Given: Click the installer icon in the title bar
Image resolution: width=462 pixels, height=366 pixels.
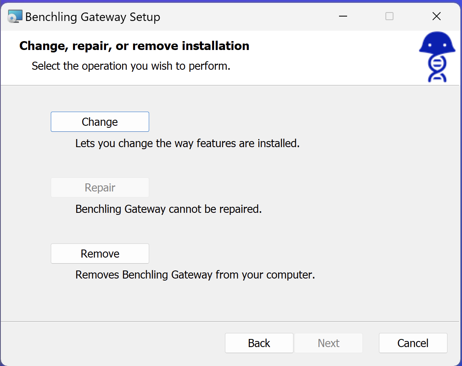Looking at the screenshot, I should tap(15, 17).
